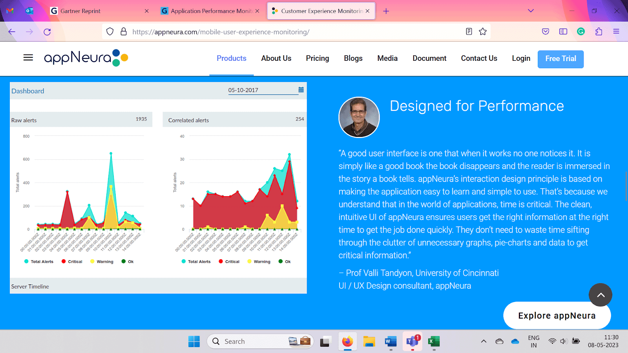
Task: Open the hamburger menu beside appNeura logo
Action: (x=28, y=58)
